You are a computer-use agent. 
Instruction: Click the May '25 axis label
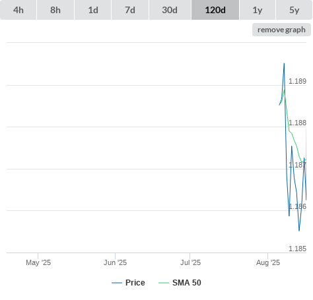click(38, 262)
